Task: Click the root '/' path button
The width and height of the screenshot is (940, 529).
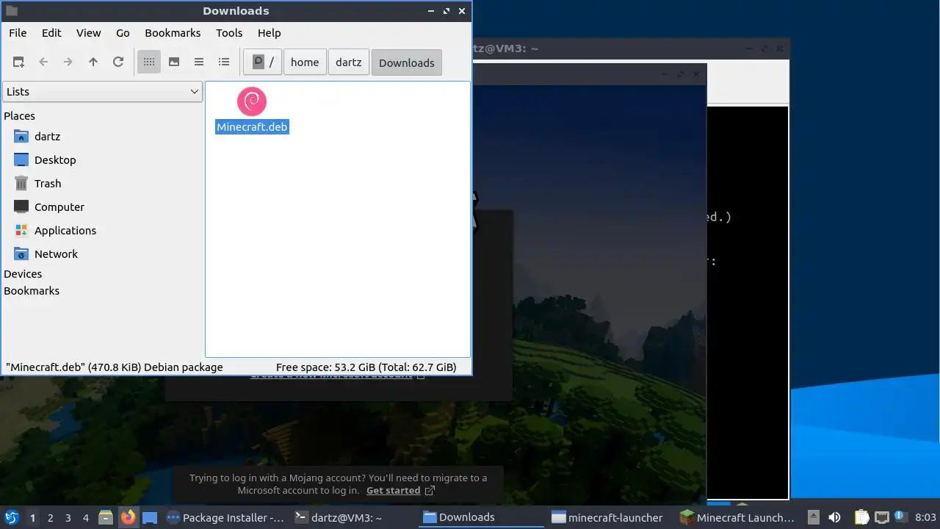Action: point(263,62)
